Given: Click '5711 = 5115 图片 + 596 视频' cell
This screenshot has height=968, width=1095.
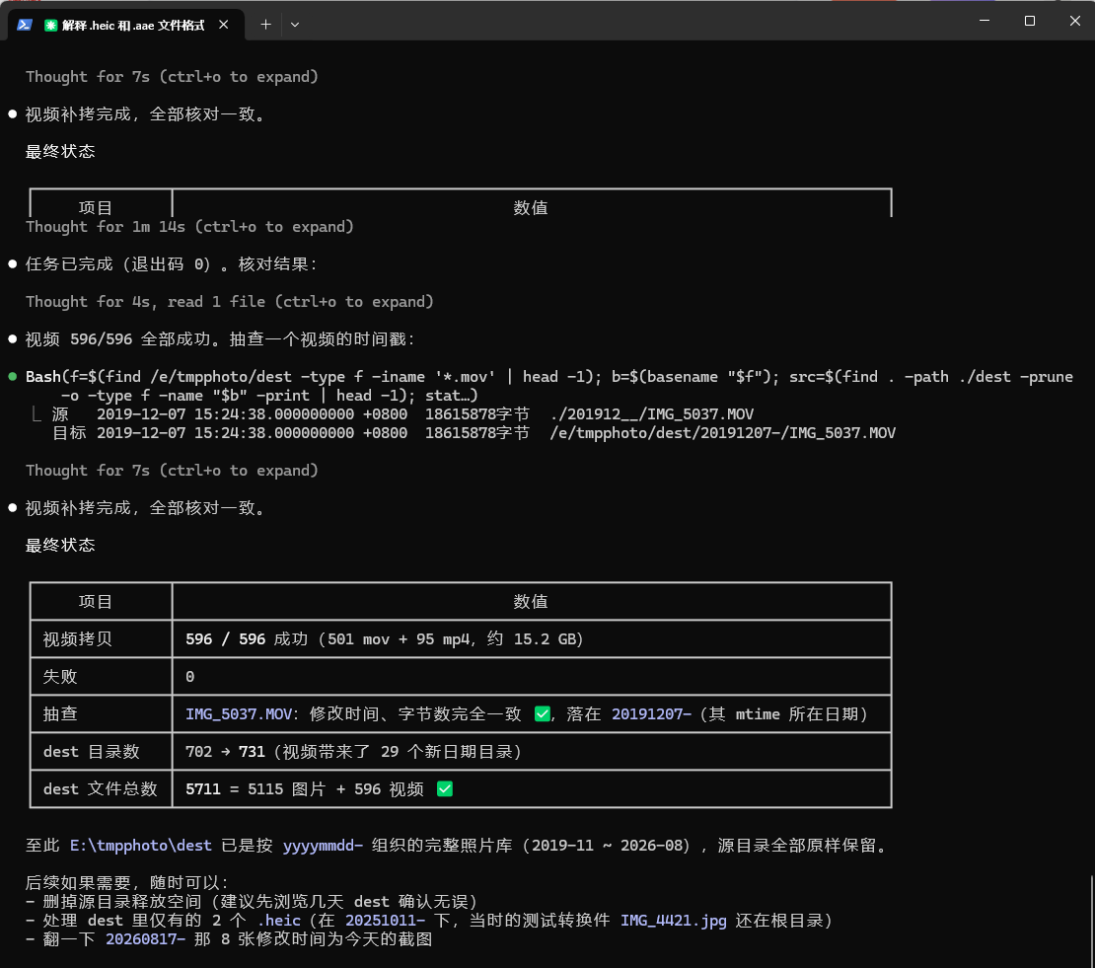Looking at the screenshot, I should click(532, 789).
